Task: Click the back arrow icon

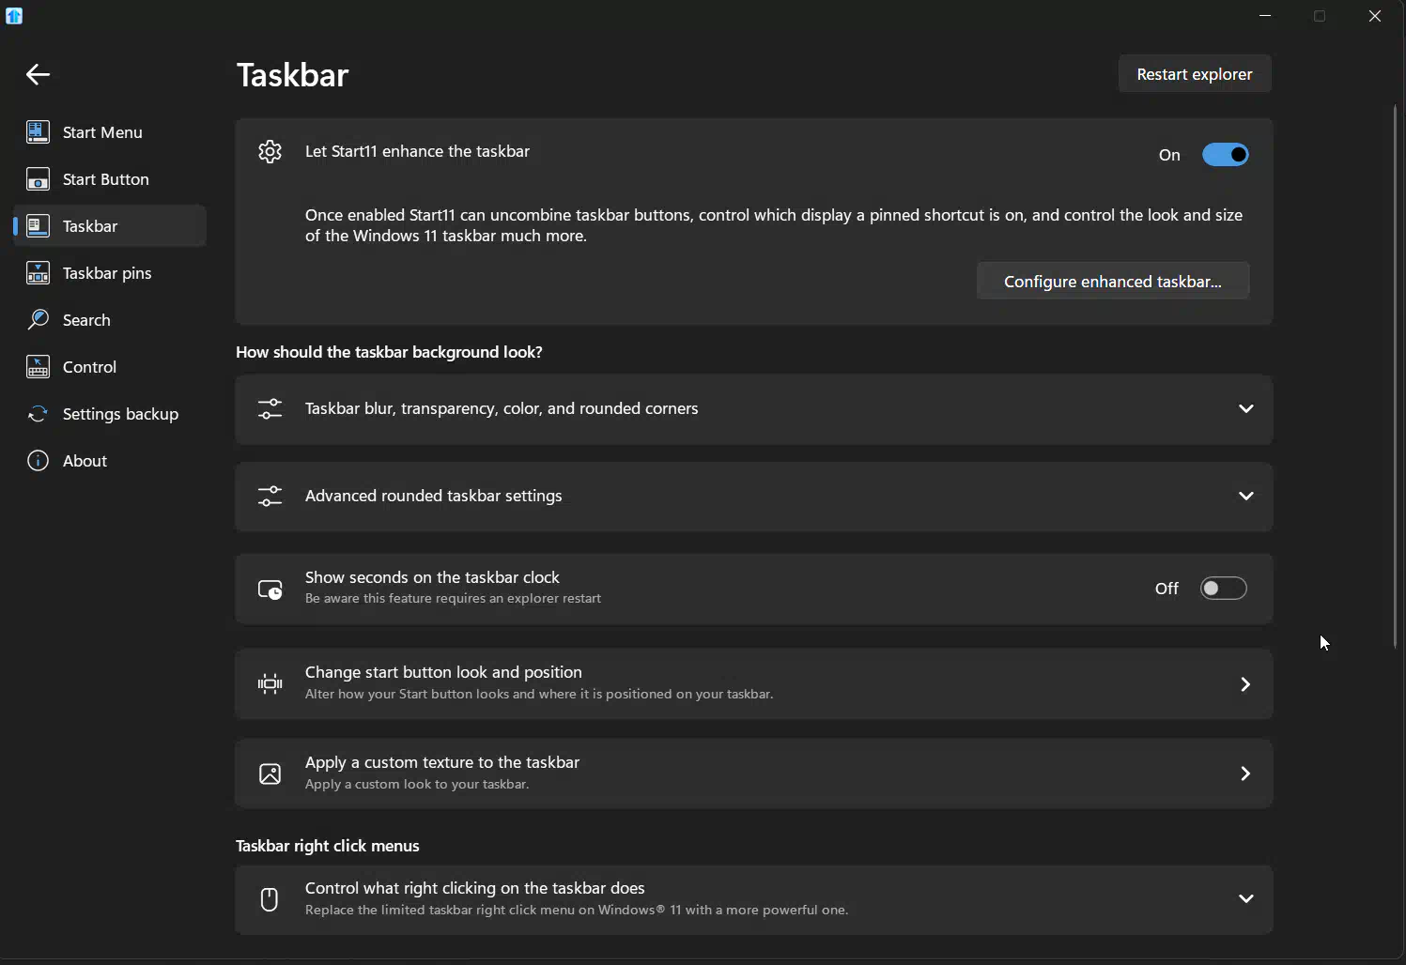Action: coord(38,75)
